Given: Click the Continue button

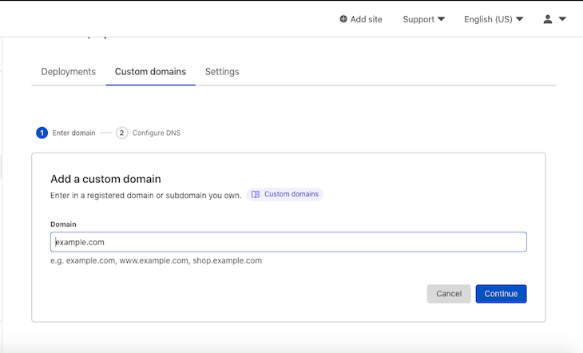Looking at the screenshot, I should (501, 294).
